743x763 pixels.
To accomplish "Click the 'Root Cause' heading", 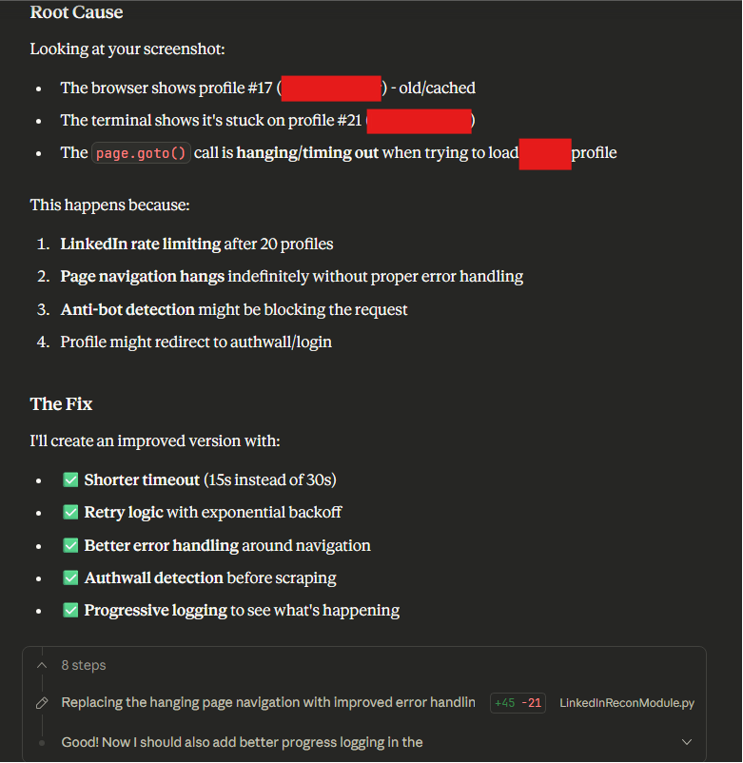I will (77, 12).
